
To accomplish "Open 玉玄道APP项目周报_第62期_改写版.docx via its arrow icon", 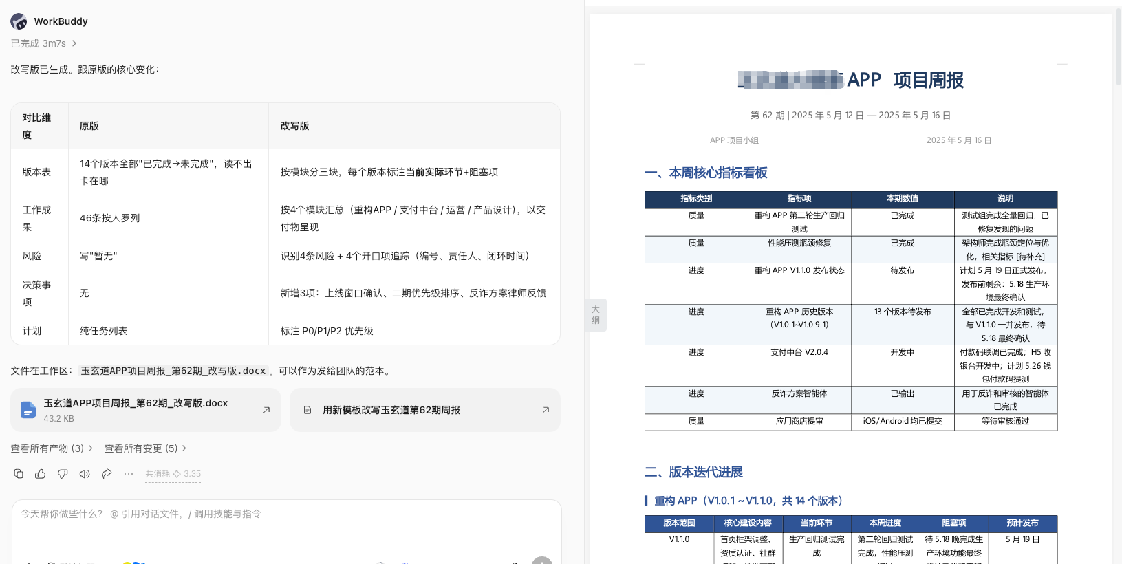I will tap(266, 410).
